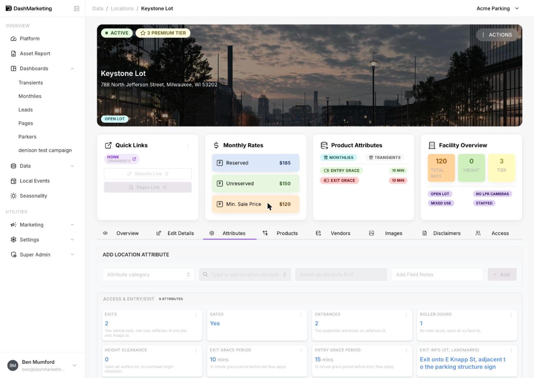Open Quick Links options menu dots
Viewport: 534px width, 378px height.
[188, 145]
